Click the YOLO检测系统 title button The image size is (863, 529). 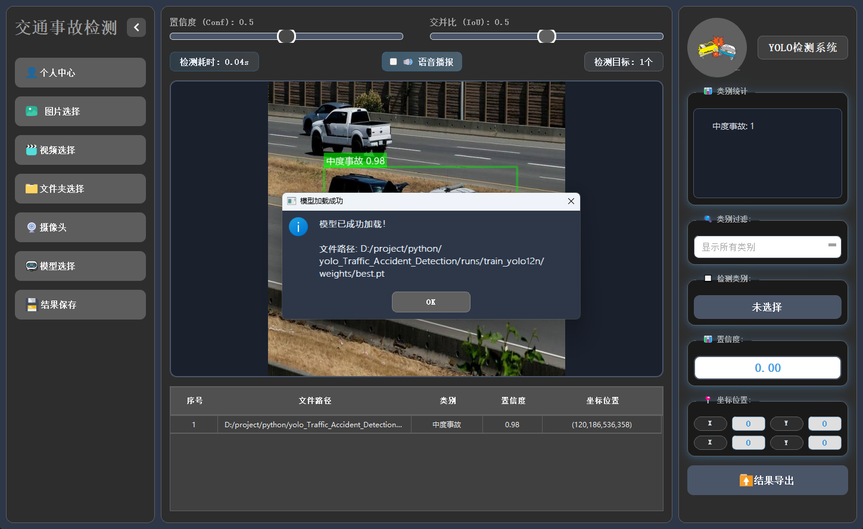pos(803,48)
